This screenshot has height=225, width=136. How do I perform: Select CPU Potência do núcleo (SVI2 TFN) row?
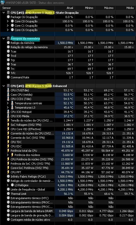tap(68, 159)
